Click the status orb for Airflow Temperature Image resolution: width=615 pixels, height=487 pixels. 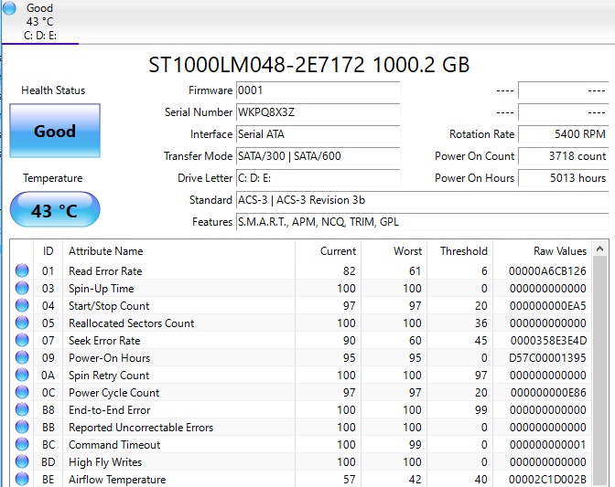pos(22,480)
